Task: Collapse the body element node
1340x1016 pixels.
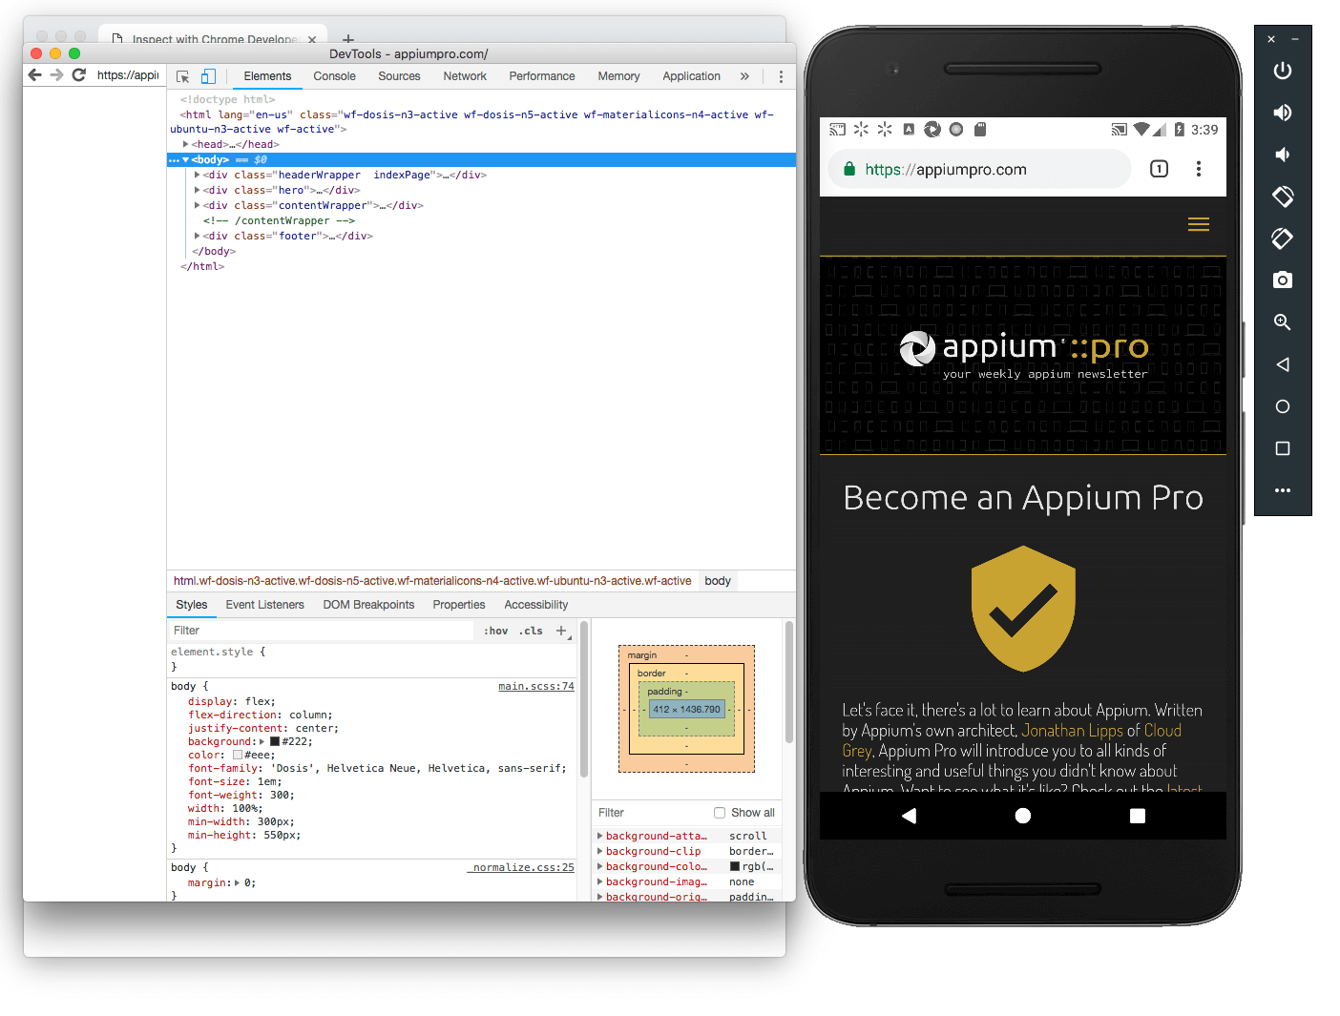Action: tap(186, 159)
